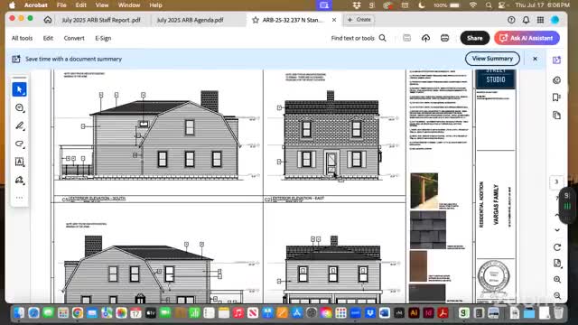Open the apps grid icon
This screenshot has width=578, height=325.
[x=540, y=20]
